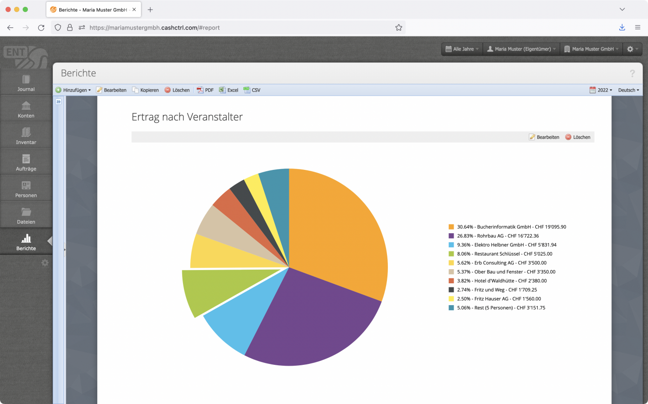Viewport: 648px width, 404px height.
Task: Open the Personen module
Action: [x=26, y=189]
